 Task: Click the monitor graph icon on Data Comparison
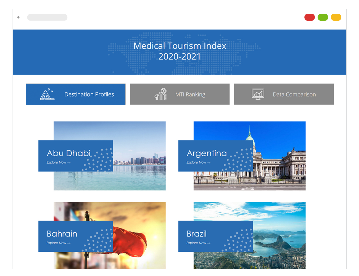(x=258, y=94)
